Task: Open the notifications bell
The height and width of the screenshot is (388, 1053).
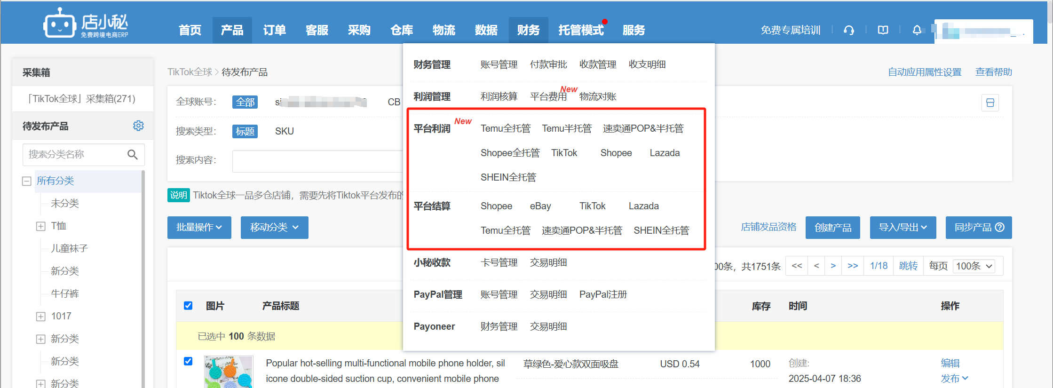Action: 917,30
